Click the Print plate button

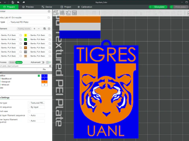pyautogui.click(x=181, y=7)
